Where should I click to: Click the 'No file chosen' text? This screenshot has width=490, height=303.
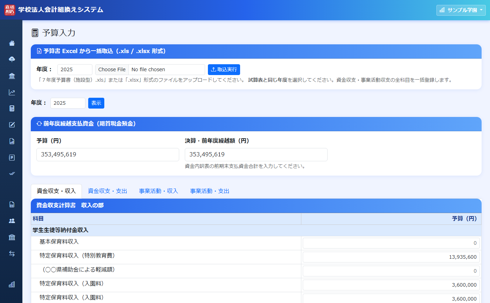coord(148,69)
